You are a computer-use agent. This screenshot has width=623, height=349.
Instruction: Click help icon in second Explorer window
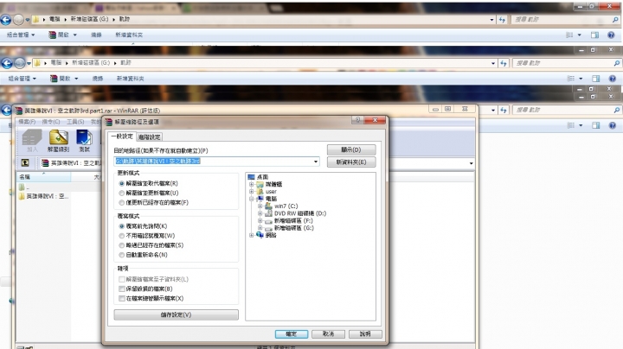pyautogui.click(x=613, y=79)
